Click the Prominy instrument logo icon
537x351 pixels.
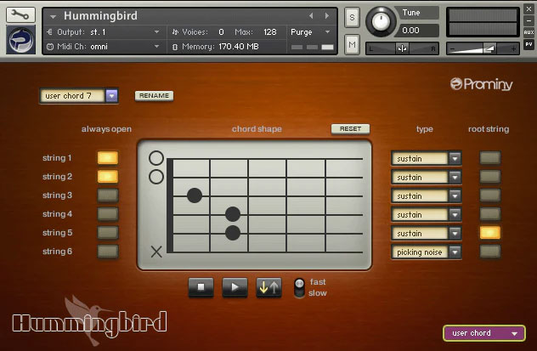click(x=21, y=40)
